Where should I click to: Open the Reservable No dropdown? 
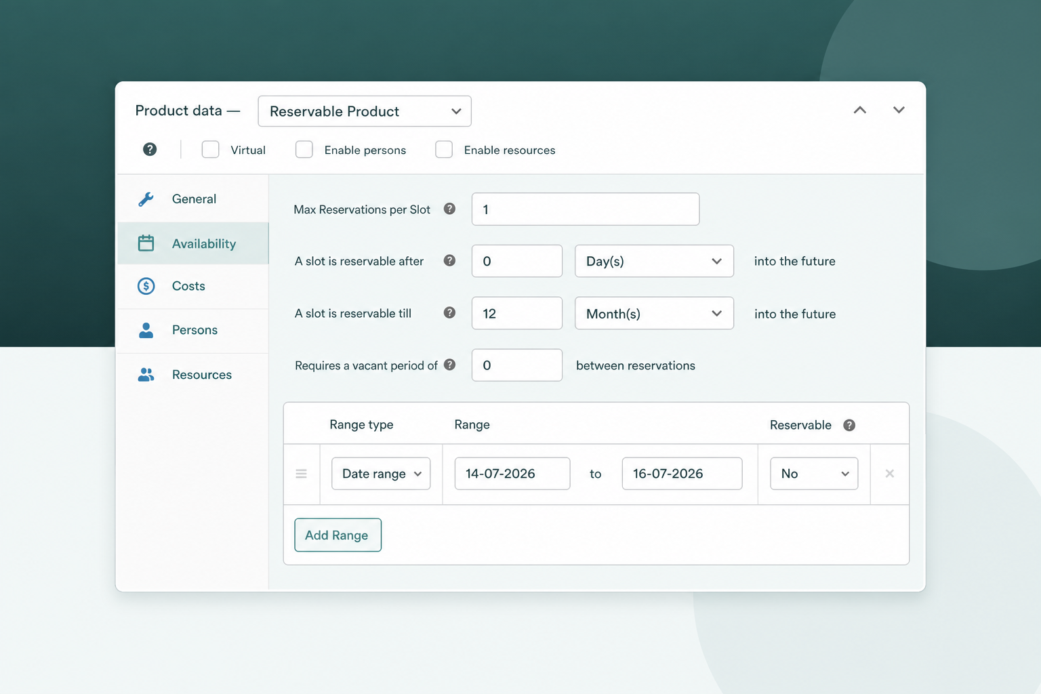(814, 474)
